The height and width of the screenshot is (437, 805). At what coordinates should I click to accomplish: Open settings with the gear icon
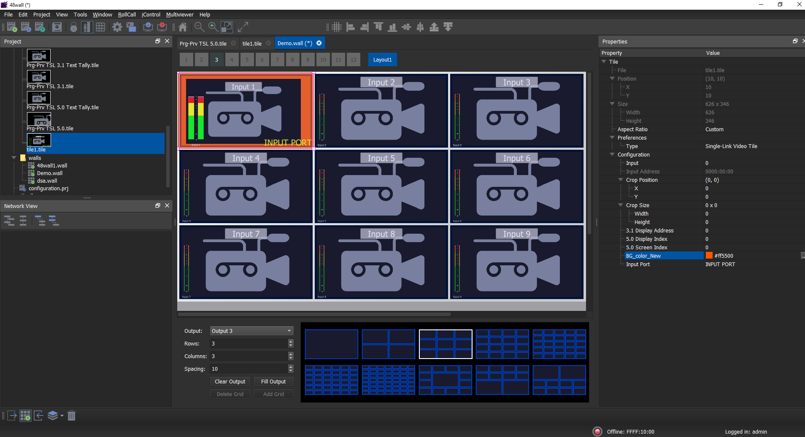[117, 27]
